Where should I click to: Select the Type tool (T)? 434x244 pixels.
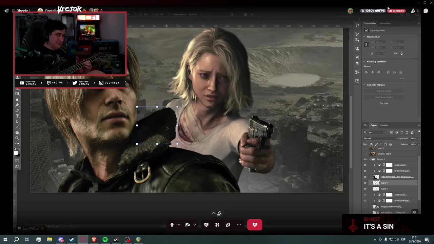(17, 116)
